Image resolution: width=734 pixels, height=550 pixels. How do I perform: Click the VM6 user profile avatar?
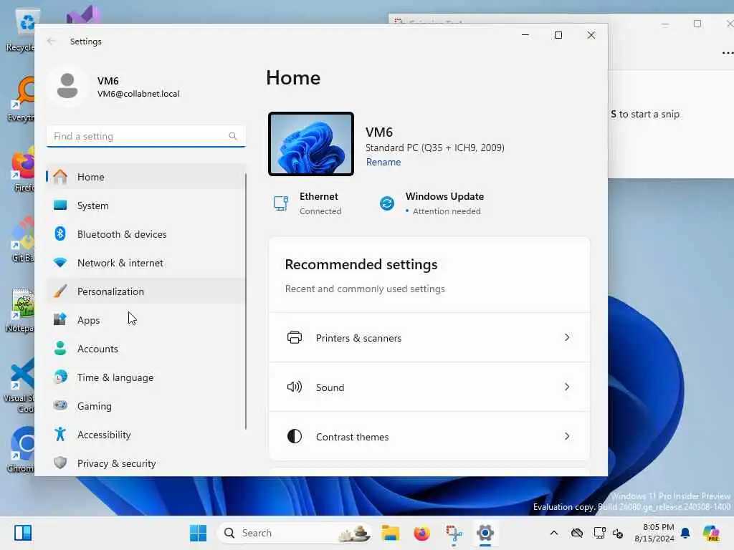tap(67, 87)
